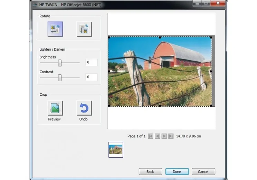Adjust the Brightness slider handle
The height and width of the screenshot is (180, 257).
coord(60,63)
